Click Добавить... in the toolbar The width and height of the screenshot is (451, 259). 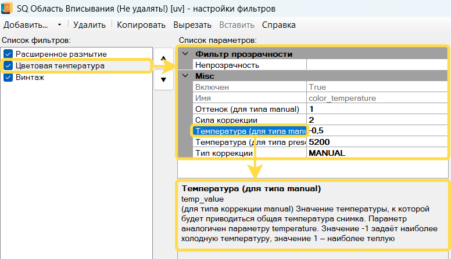click(25, 25)
